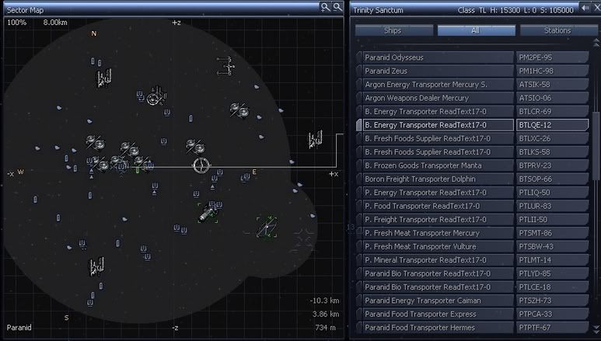The height and width of the screenshot is (341, 601).
Task: Select the south jump gate on the map
Action: click(96, 266)
